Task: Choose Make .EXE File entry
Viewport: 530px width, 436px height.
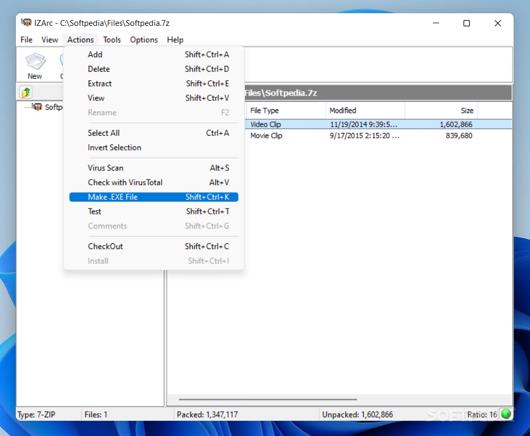Action: point(154,197)
